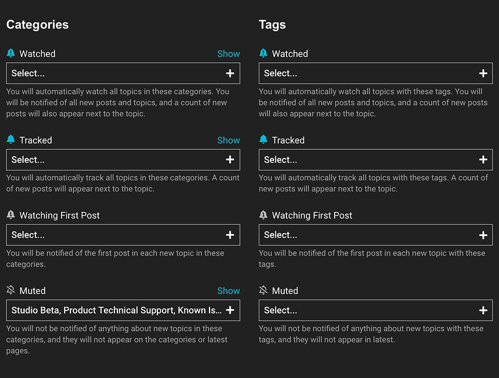Expand Muted categories list with Studio Beta
The image size is (499, 378).
pos(123,310)
